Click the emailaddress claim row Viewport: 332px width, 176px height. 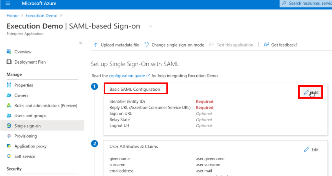click(121, 171)
